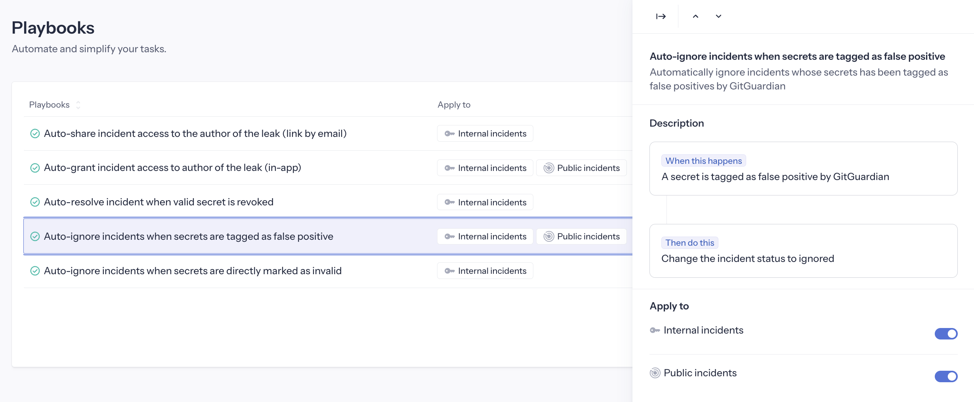The image size is (974, 402).
Task: Select the Auto-grant incident access playbook row
Action: pyautogui.click(x=173, y=167)
